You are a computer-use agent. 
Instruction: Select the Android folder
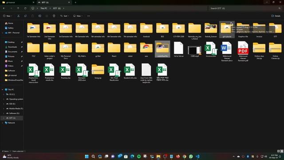(146, 30)
